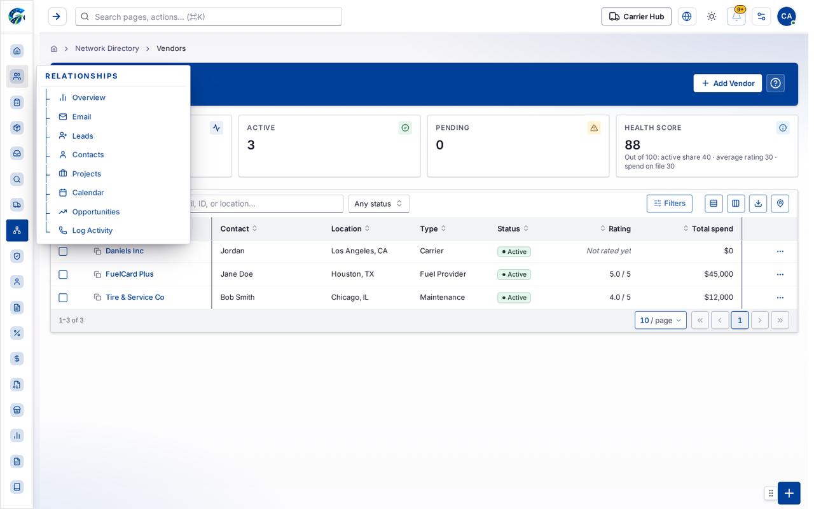Click the sidebar expand arrow button
Screen dimensions: 814x509
pyautogui.click(x=57, y=17)
